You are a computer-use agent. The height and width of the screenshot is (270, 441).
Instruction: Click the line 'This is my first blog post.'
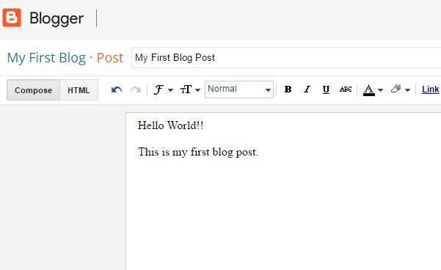[x=198, y=152]
